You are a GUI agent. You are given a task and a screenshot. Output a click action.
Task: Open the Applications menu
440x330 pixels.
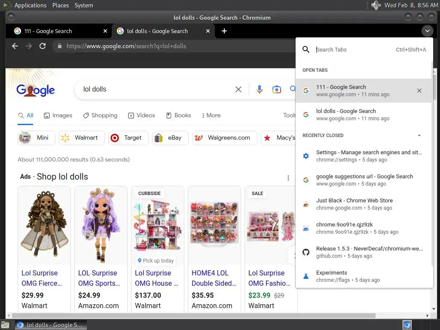(x=31, y=5)
